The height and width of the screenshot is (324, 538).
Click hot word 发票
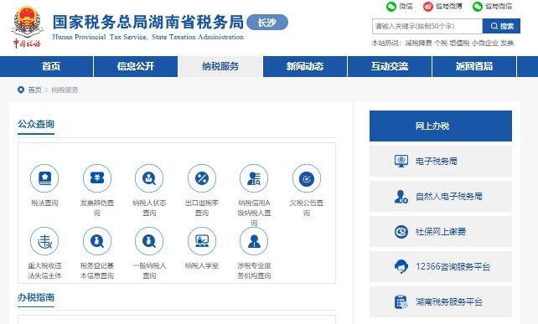pos(507,44)
